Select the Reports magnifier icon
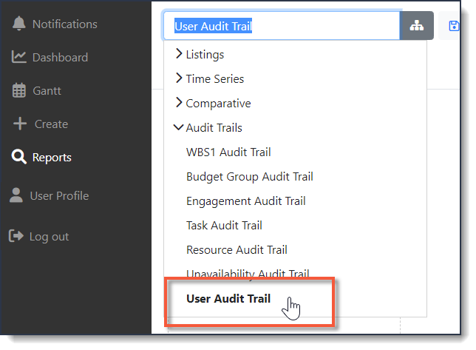This screenshot has width=476, height=350. pos(18,157)
